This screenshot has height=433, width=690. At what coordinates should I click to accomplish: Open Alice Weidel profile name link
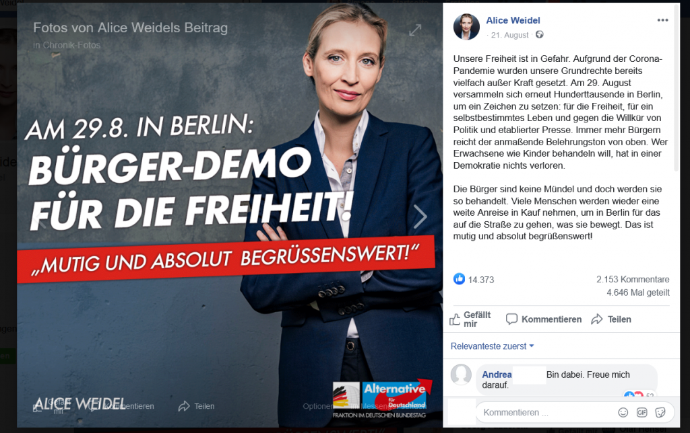pos(513,20)
